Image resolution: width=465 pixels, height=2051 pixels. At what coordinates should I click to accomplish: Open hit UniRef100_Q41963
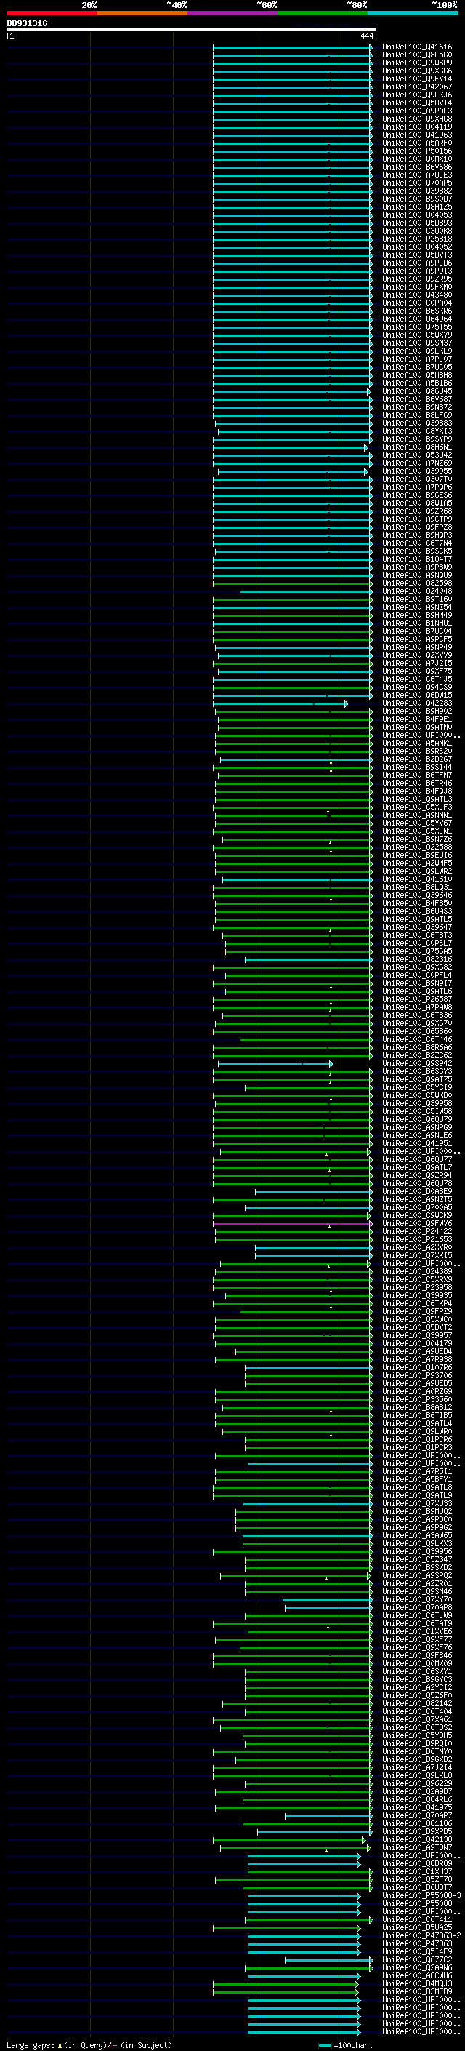tap(416, 135)
